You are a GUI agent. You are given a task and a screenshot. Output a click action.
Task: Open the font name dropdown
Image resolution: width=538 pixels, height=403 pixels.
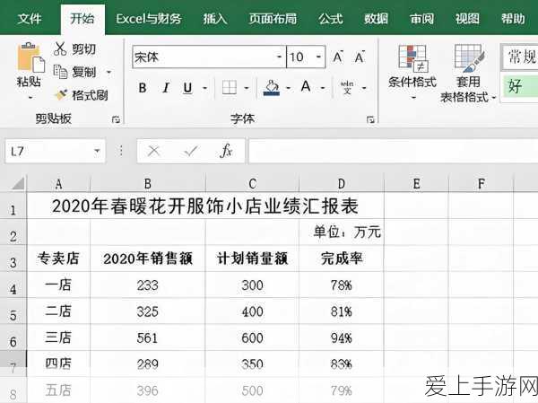click(x=280, y=57)
